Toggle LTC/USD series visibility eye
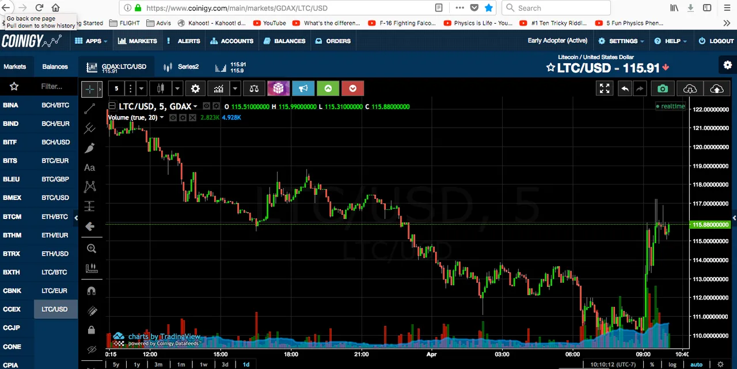The image size is (737, 369). [207, 106]
